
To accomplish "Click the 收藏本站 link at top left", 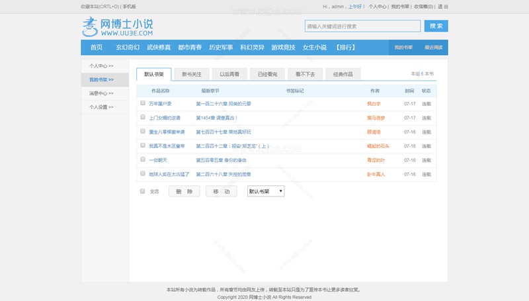I will coord(100,7).
